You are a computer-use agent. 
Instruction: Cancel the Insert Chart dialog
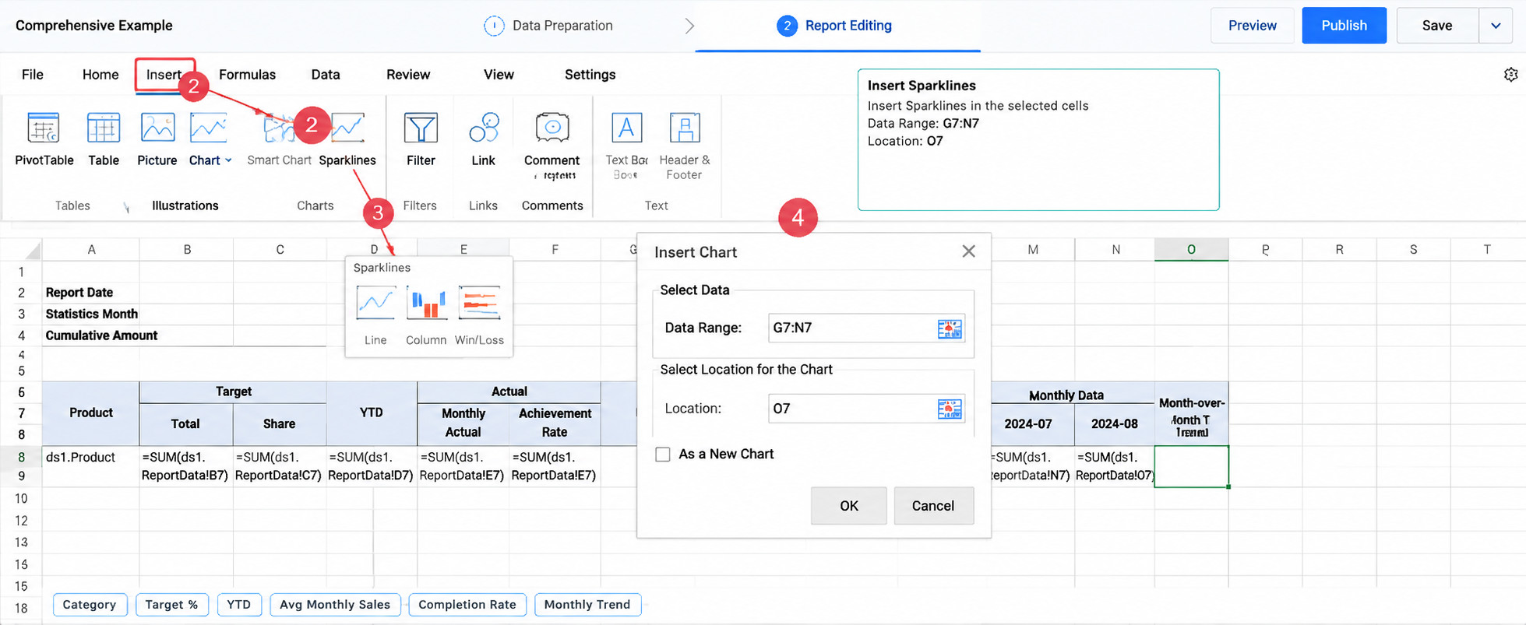[x=933, y=506]
